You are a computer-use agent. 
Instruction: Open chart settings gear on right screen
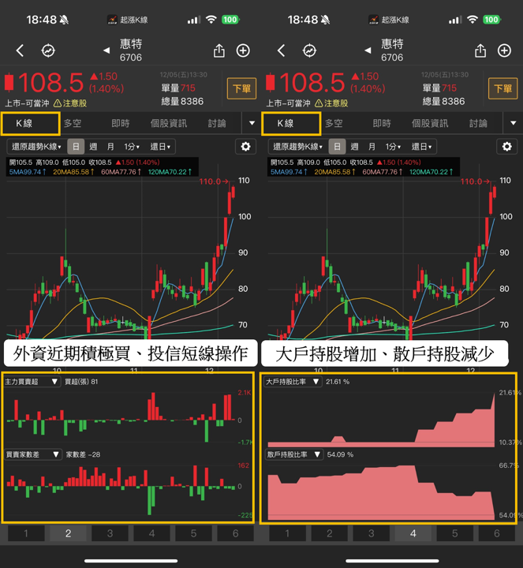pos(506,147)
